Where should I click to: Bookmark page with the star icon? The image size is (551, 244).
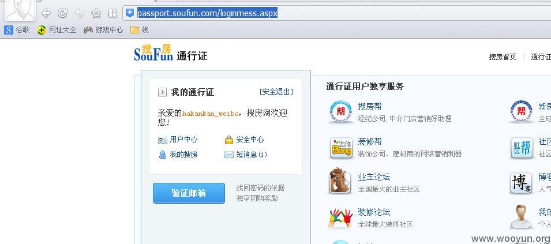click(96, 13)
